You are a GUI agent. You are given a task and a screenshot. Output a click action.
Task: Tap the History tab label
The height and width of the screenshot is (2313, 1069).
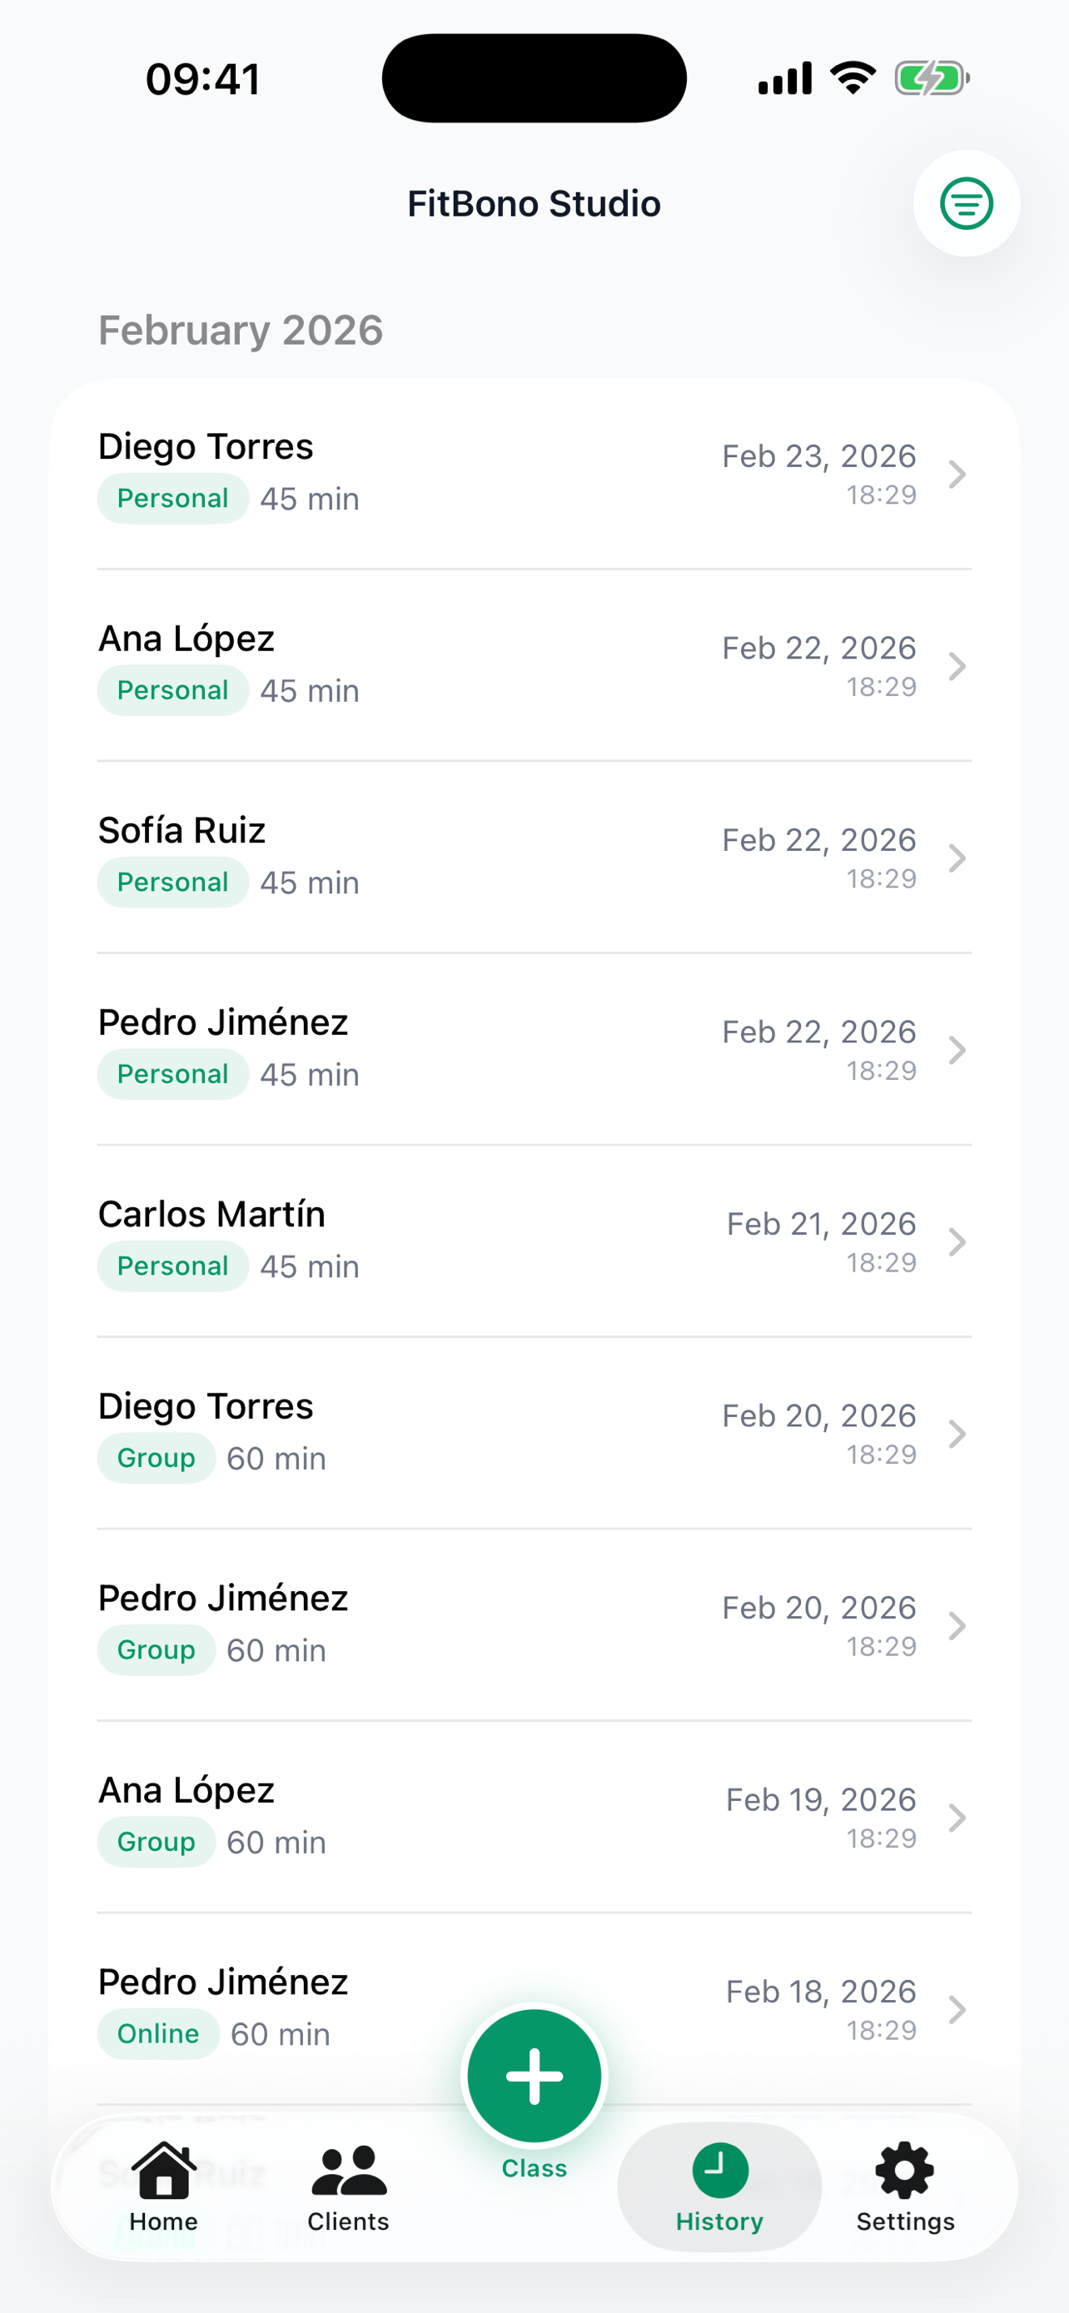pos(720,2221)
